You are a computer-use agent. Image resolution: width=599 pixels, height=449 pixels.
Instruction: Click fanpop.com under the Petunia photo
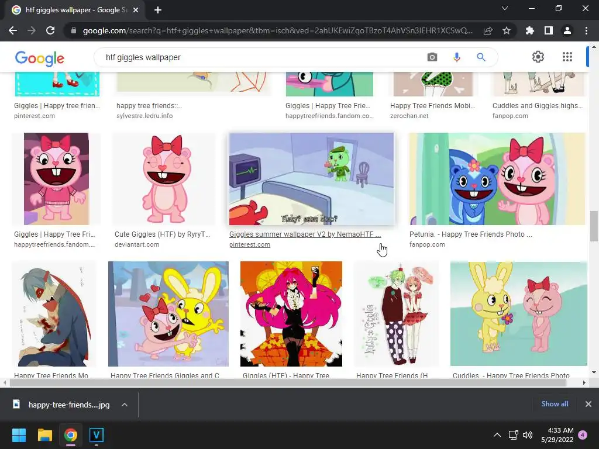(427, 244)
